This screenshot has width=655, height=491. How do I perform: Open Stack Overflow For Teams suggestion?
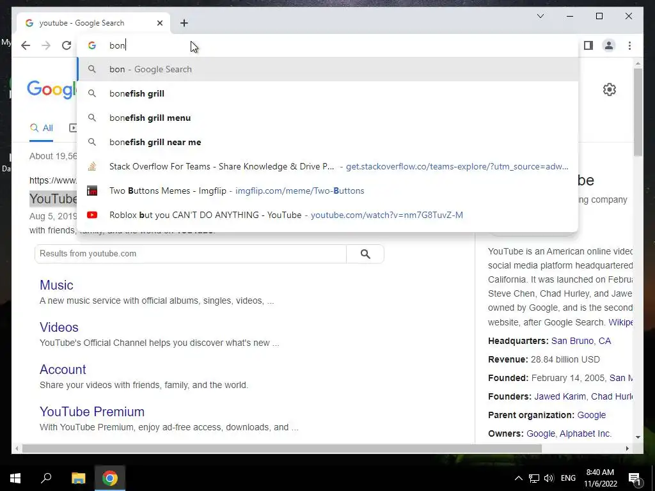pos(328,166)
